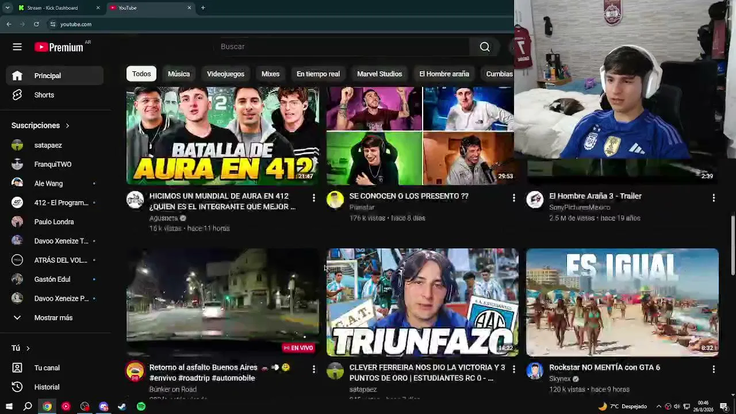This screenshot has height=414, width=736.
Task: Open title Rockstar NO MENTÍA con GTA 6
Action: pos(604,367)
